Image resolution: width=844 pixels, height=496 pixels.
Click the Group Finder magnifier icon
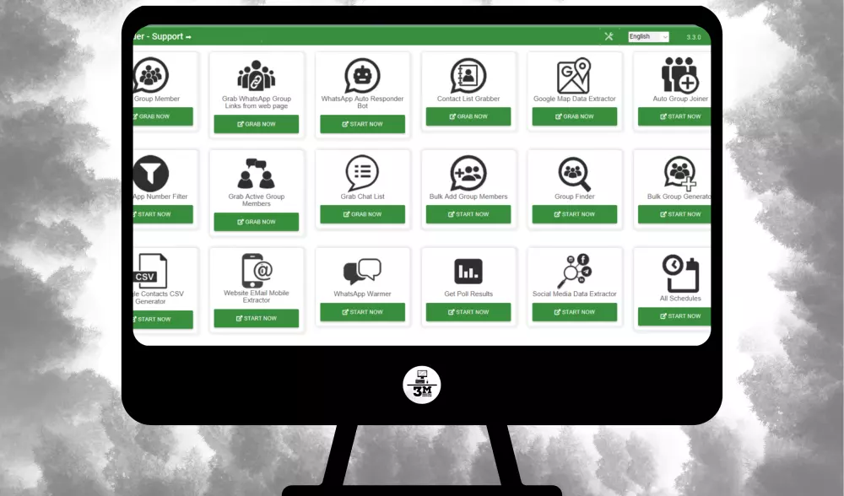click(574, 174)
